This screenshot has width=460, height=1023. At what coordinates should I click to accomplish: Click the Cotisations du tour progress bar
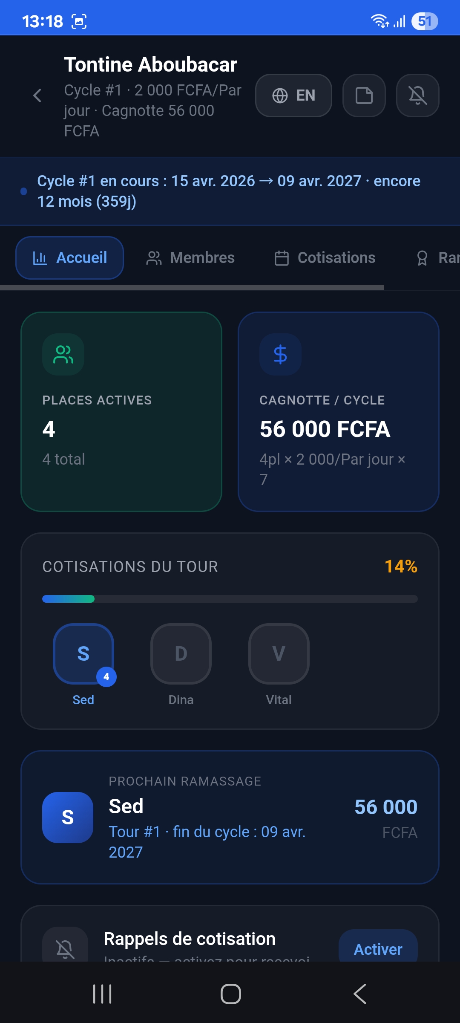pyautogui.click(x=230, y=599)
